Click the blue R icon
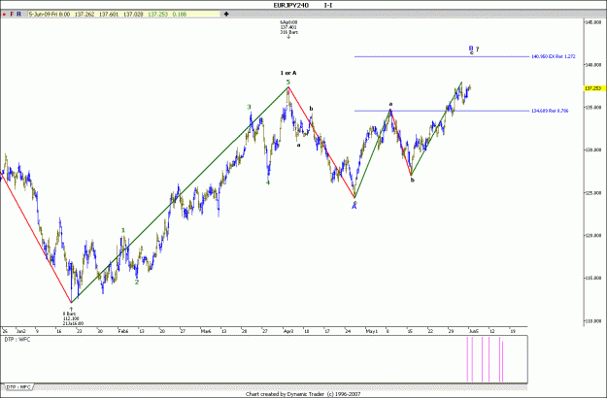This screenshot has height=398, width=607. [18, 15]
